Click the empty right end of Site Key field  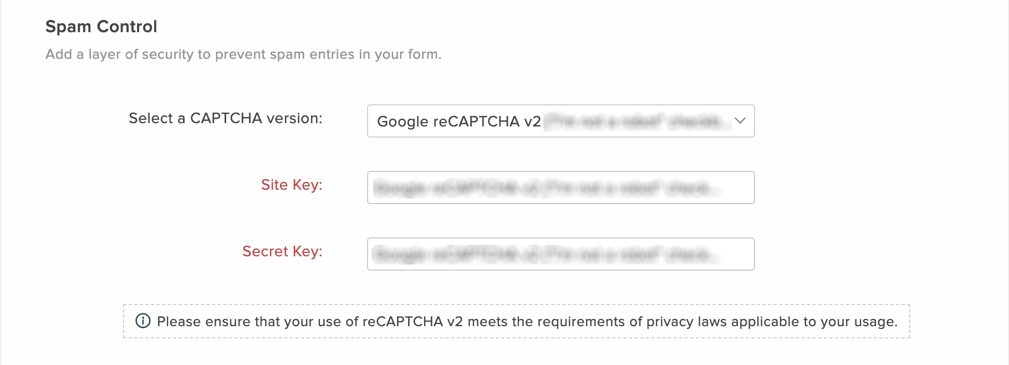coord(737,187)
